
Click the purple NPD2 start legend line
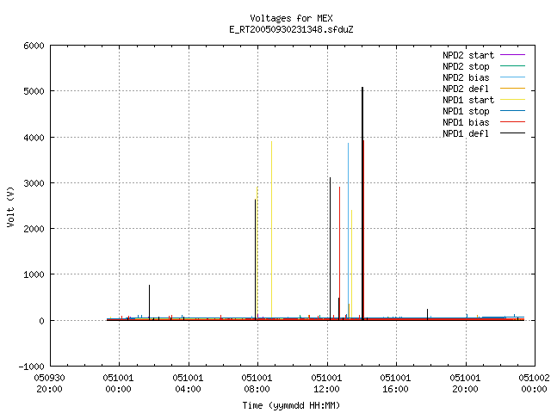pos(512,55)
